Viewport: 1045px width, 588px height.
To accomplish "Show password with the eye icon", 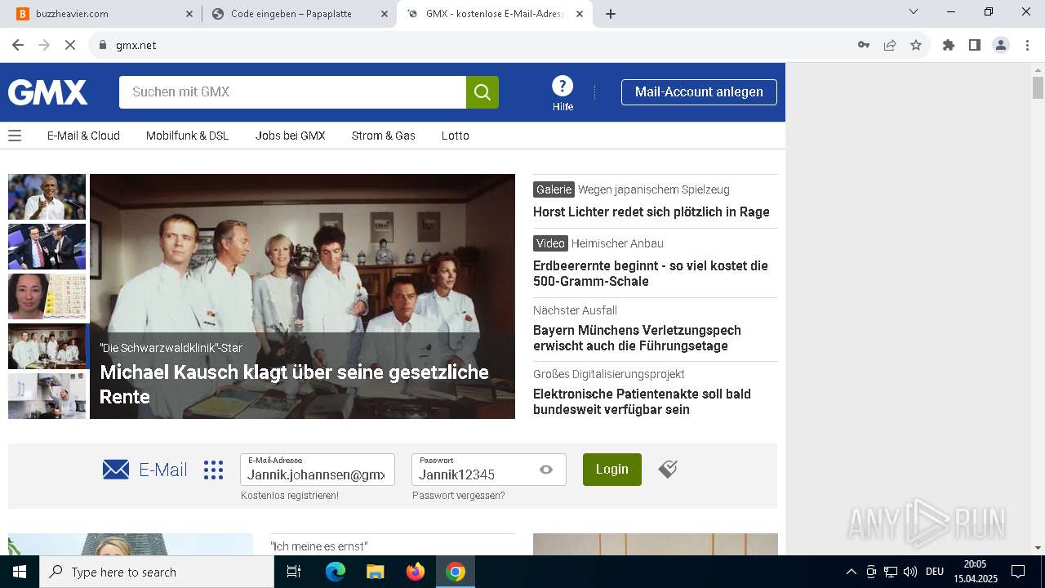I will click(546, 470).
